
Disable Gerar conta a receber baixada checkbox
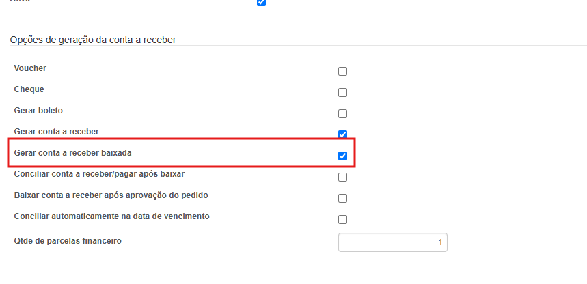[x=343, y=156]
